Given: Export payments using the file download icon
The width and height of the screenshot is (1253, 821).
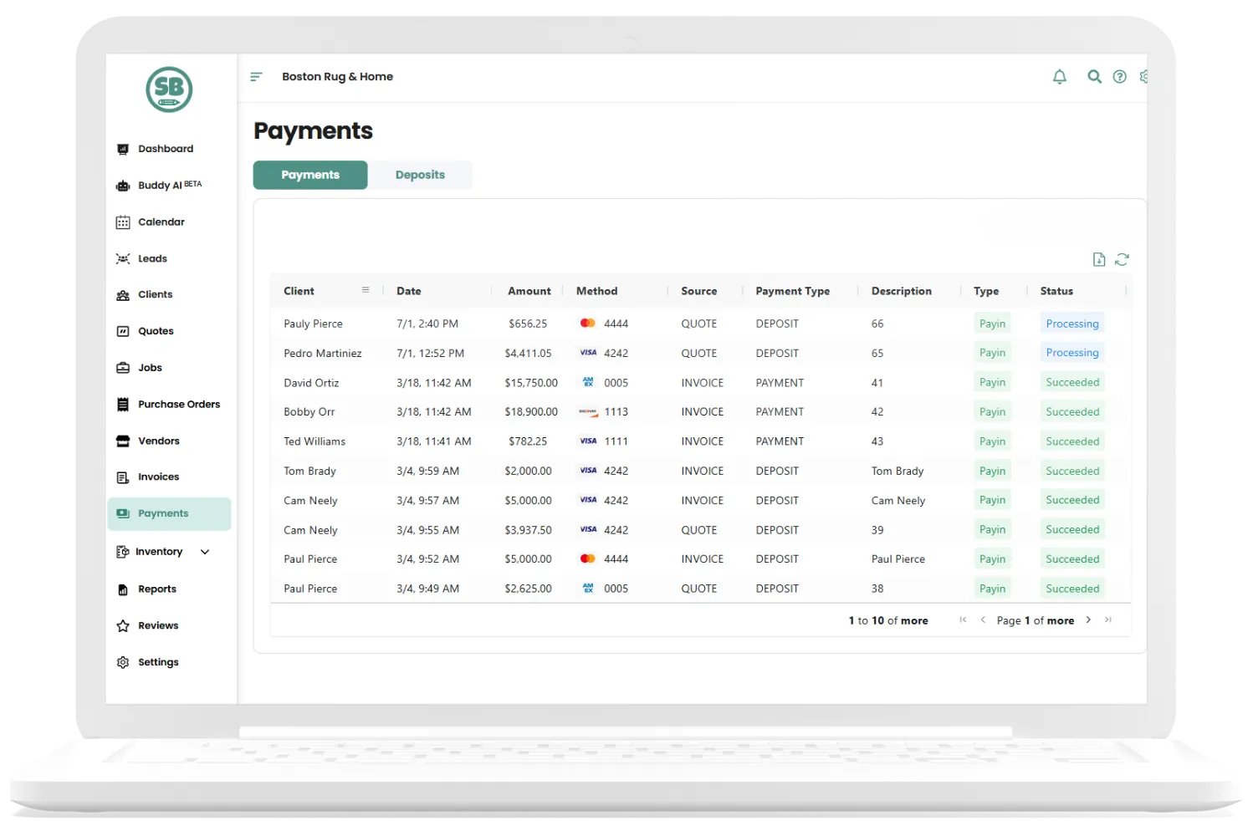Looking at the screenshot, I should (x=1099, y=260).
